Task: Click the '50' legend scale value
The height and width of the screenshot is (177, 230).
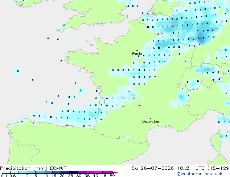Action: pos(112,176)
